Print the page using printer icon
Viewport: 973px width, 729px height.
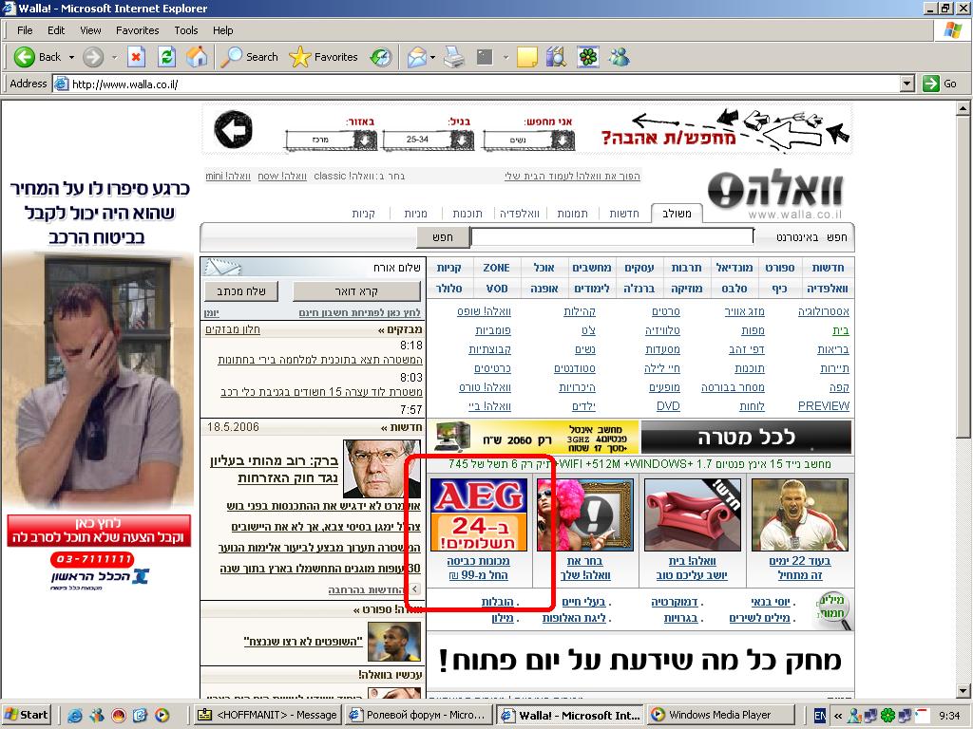pyautogui.click(x=454, y=58)
